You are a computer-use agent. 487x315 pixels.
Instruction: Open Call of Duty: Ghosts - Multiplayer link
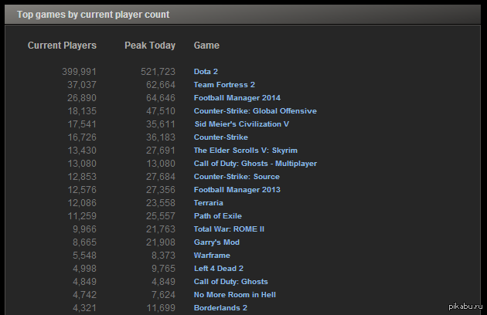coord(255,164)
